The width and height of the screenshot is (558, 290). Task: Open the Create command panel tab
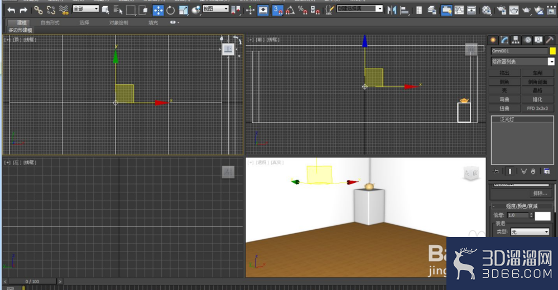click(493, 40)
